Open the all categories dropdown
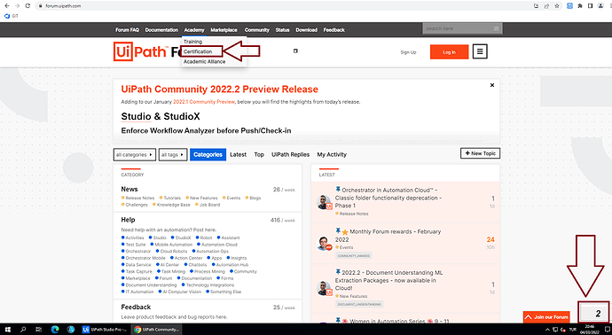 tap(135, 154)
